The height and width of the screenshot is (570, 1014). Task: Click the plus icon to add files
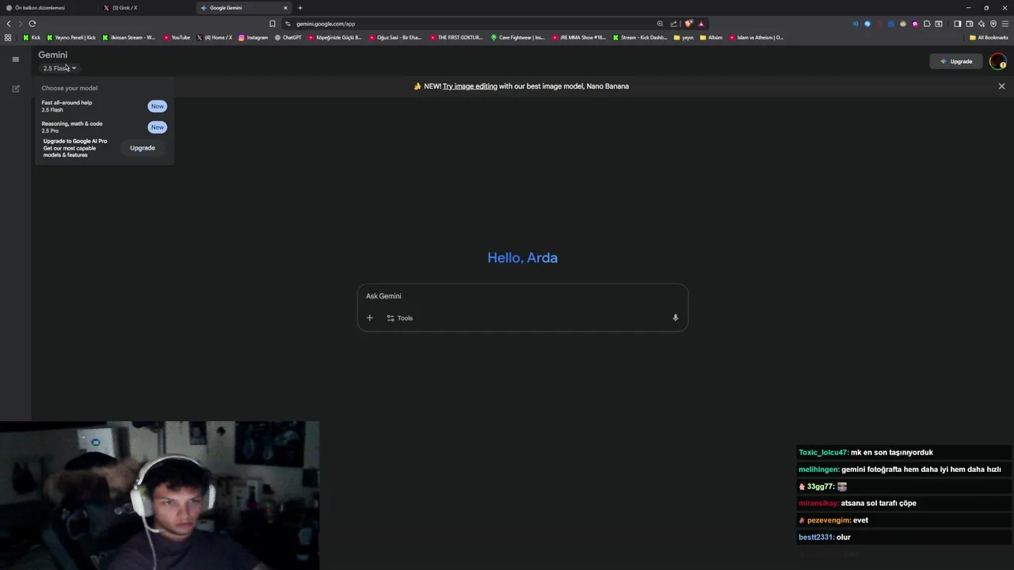(369, 318)
